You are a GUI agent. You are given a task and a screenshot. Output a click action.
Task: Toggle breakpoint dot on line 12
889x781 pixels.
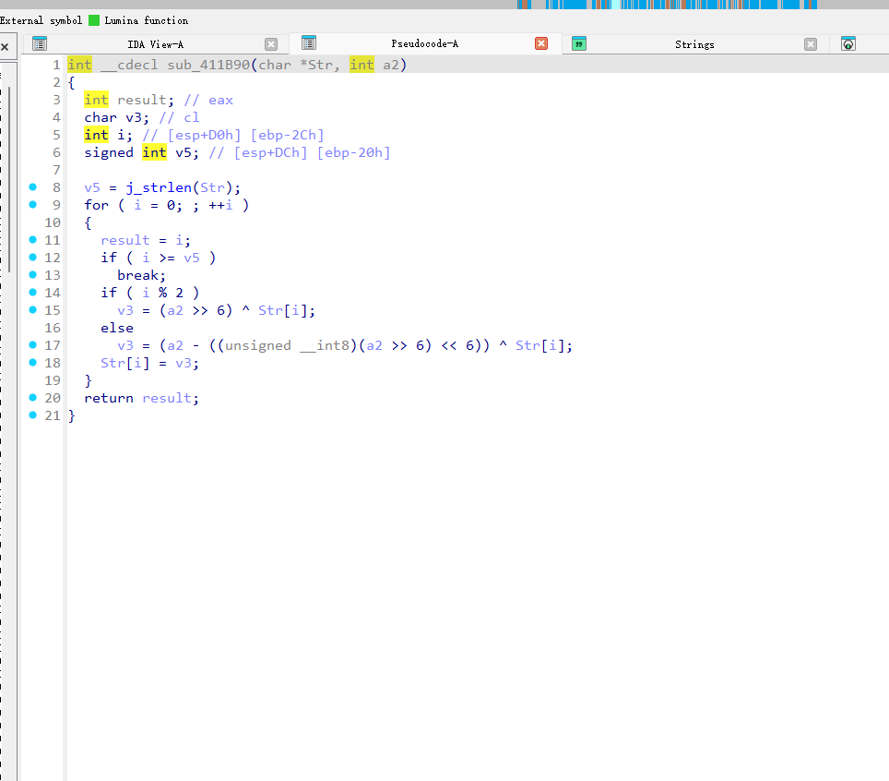coord(33,258)
